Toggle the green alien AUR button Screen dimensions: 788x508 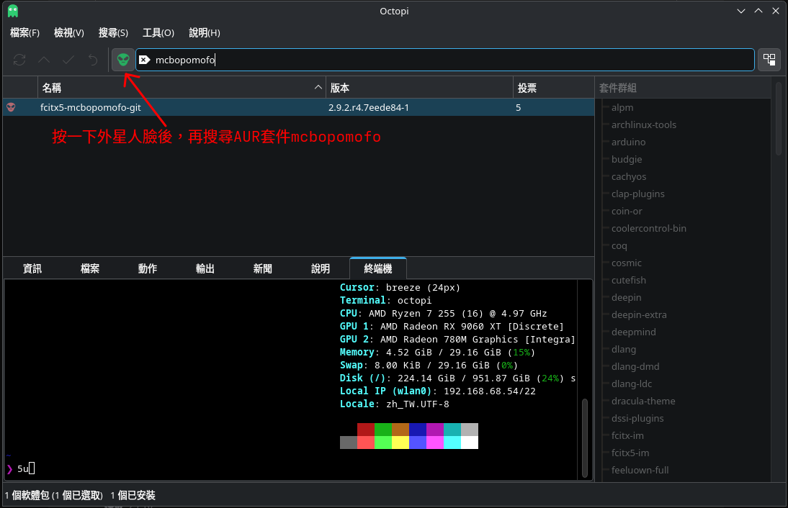pos(123,60)
